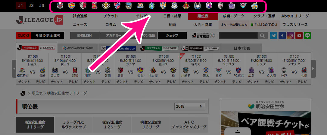Open the V-Varen Nagasaki emblem in top bar
The height and width of the screenshot is (135, 327).
coord(254,6)
